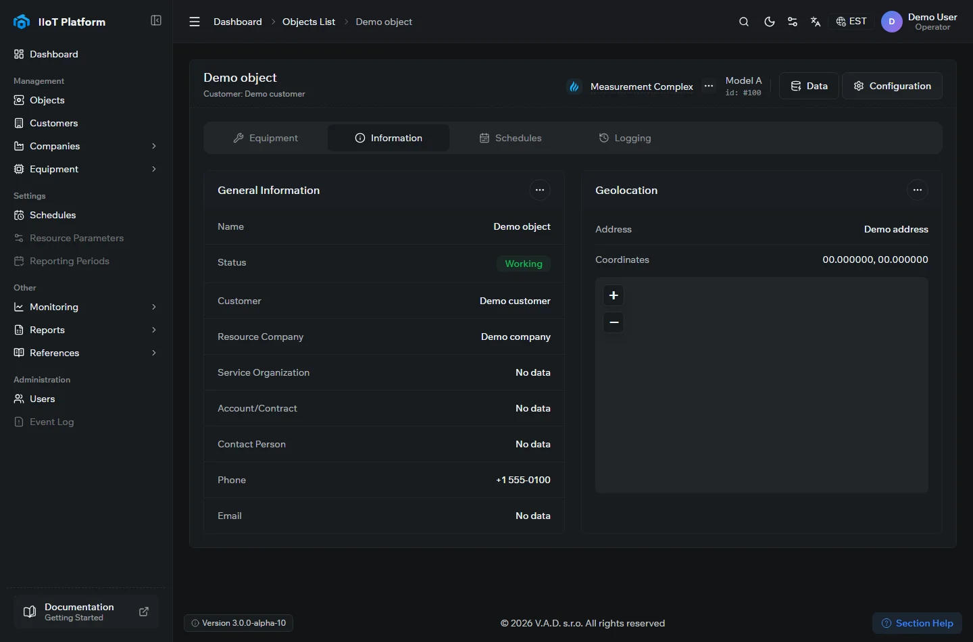
Task: Switch to the Schedules tab
Action: pyautogui.click(x=510, y=138)
